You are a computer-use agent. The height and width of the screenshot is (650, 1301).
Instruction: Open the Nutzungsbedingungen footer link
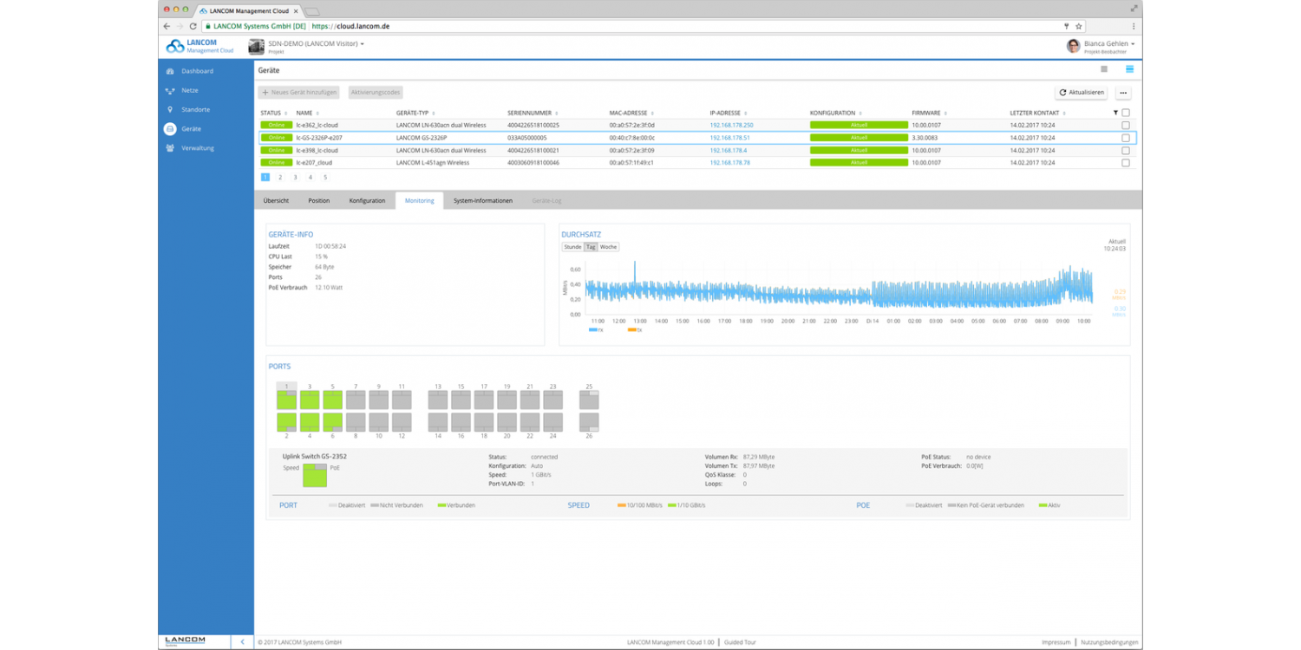1109,642
